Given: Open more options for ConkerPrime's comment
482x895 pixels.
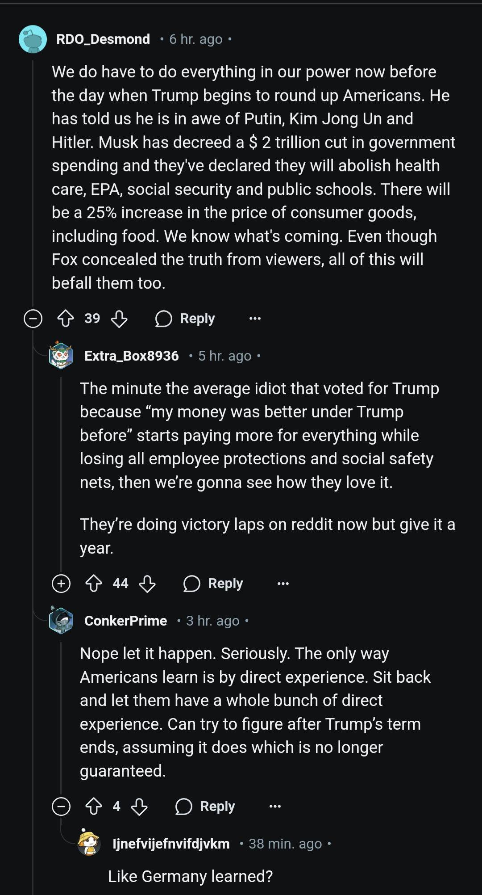Looking at the screenshot, I should pyautogui.click(x=275, y=807).
